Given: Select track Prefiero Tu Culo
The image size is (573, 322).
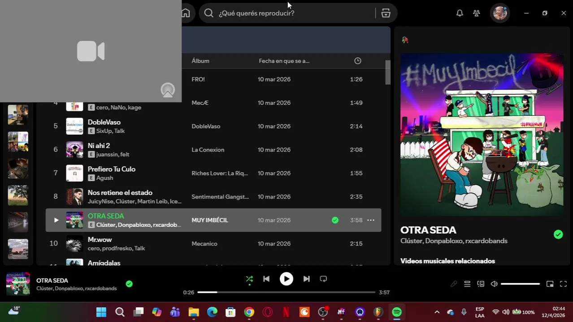Looking at the screenshot, I should (112, 169).
